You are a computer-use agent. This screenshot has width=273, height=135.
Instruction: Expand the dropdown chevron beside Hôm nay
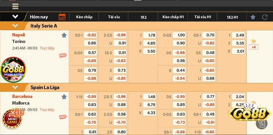point(15,17)
